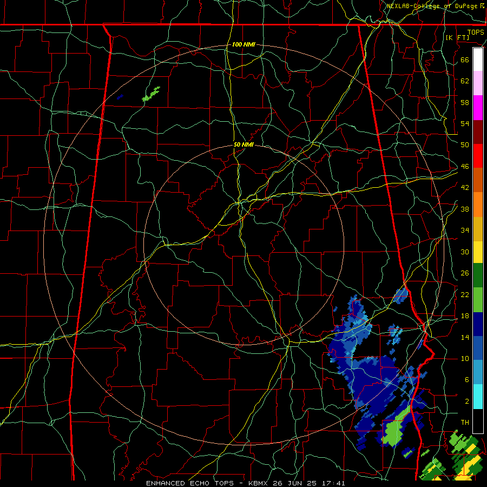Click the "30" legend value

(x=465, y=252)
